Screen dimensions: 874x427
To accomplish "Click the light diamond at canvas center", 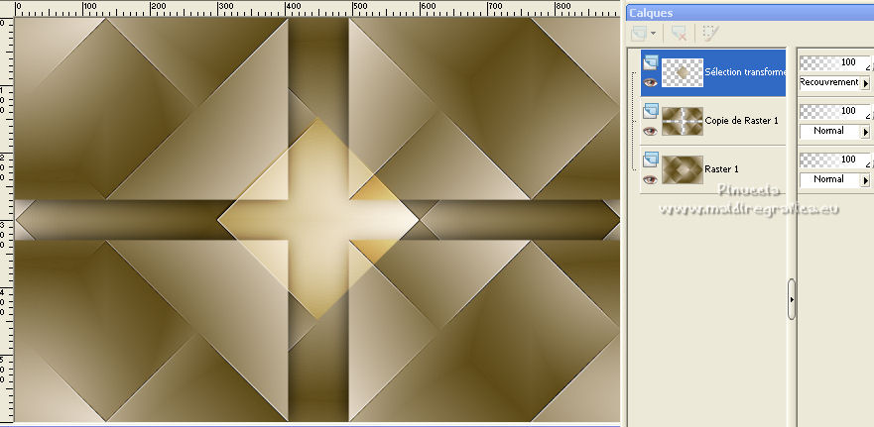I will (x=318, y=219).
